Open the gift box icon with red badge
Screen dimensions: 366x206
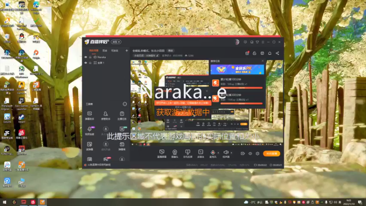(x=247, y=53)
